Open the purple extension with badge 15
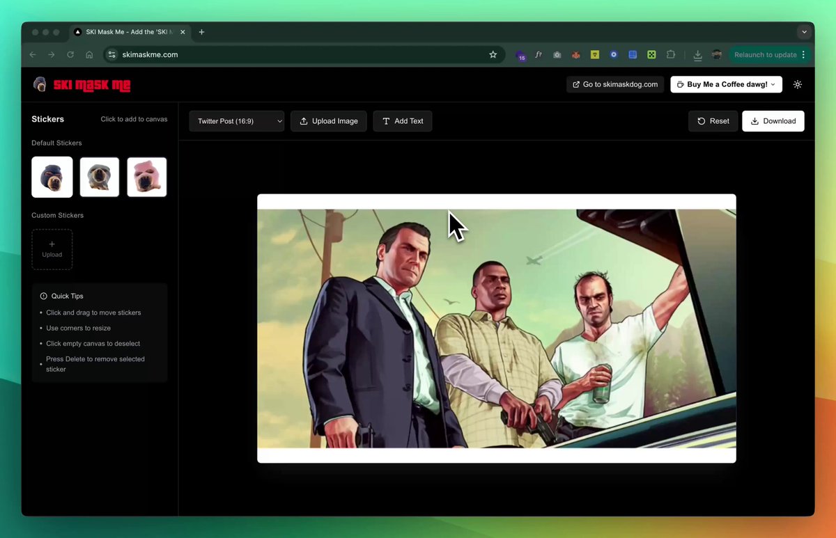Viewport: 836px width, 538px height. [520, 55]
